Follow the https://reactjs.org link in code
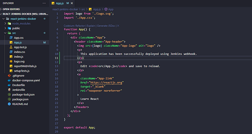252x134 pixels. tap(106, 82)
